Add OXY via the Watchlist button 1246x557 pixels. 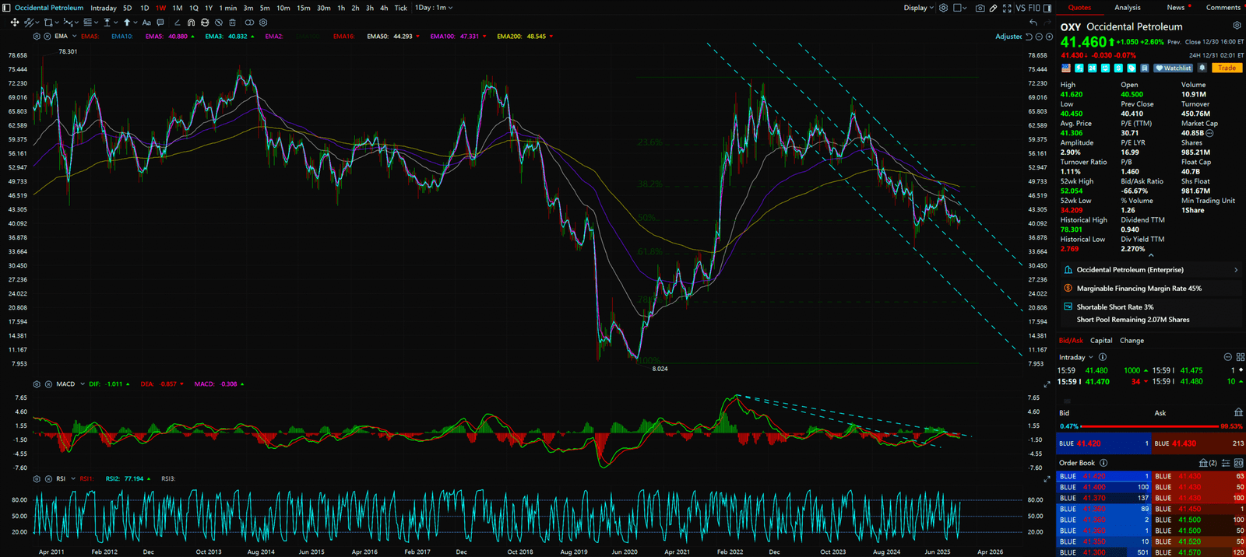point(1173,68)
